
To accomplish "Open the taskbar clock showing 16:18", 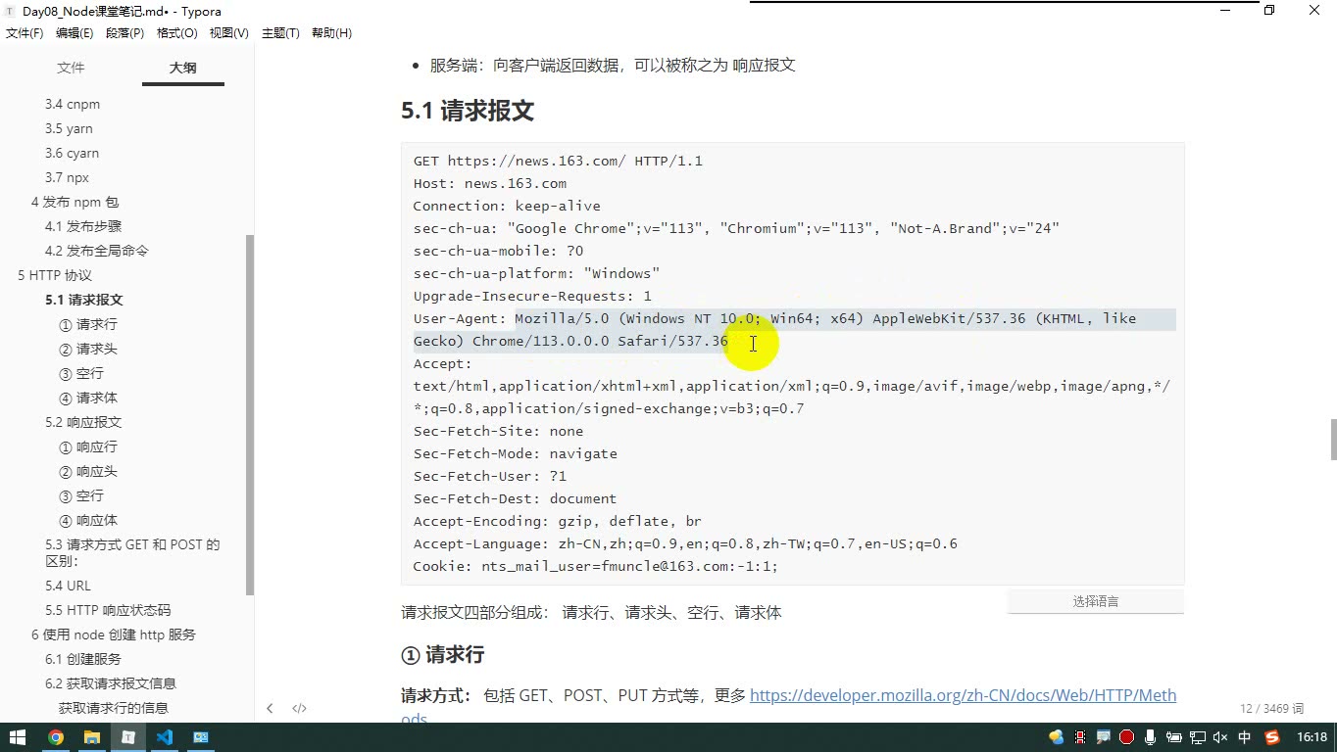I will point(1312,737).
